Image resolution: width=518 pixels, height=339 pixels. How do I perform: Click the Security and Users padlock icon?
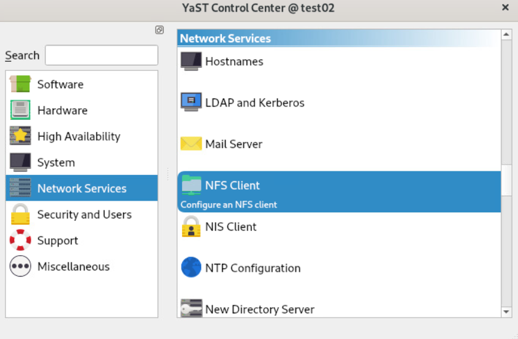[20, 214]
